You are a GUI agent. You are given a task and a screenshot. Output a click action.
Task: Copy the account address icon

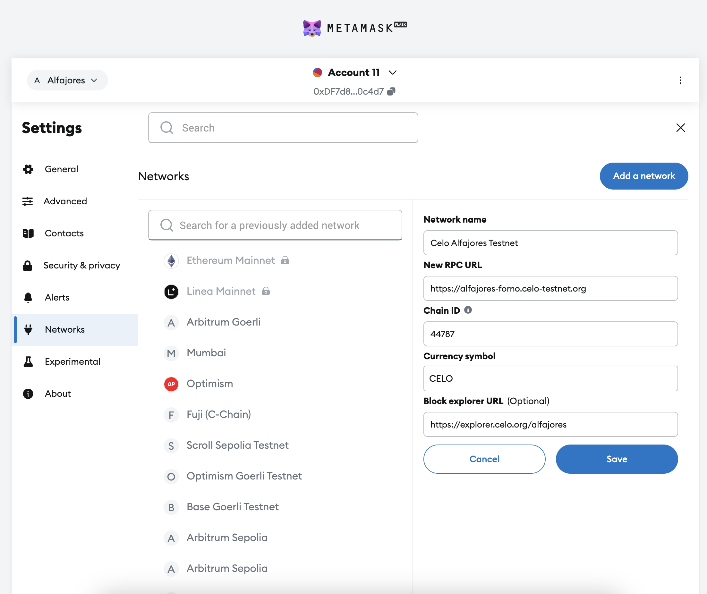[391, 92]
